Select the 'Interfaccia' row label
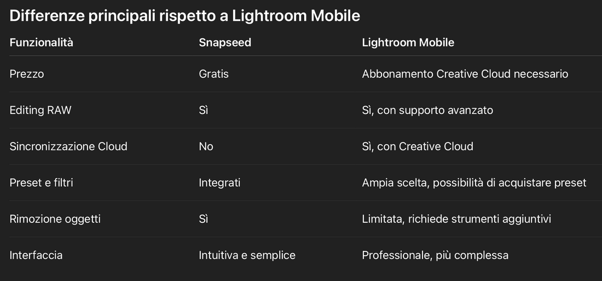 [36, 255]
